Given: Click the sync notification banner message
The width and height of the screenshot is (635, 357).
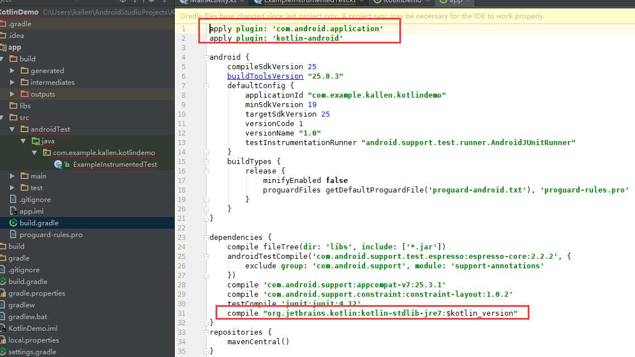Looking at the screenshot, I should [x=362, y=16].
